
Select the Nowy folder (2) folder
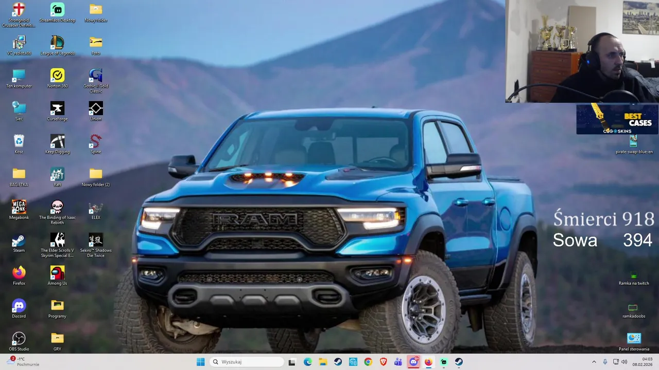[x=96, y=177]
